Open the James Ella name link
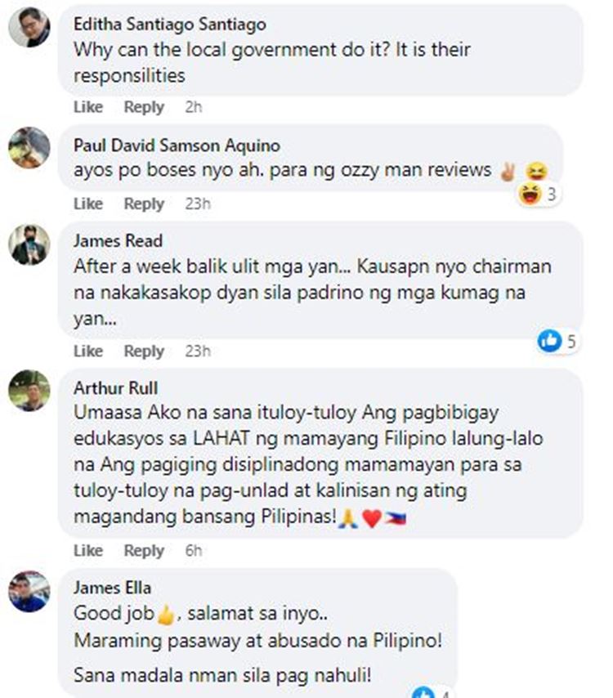The width and height of the screenshot is (613, 698). pyautogui.click(x=112, y=588)
